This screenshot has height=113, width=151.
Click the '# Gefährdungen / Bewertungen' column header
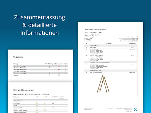click(x=54, y=64)
